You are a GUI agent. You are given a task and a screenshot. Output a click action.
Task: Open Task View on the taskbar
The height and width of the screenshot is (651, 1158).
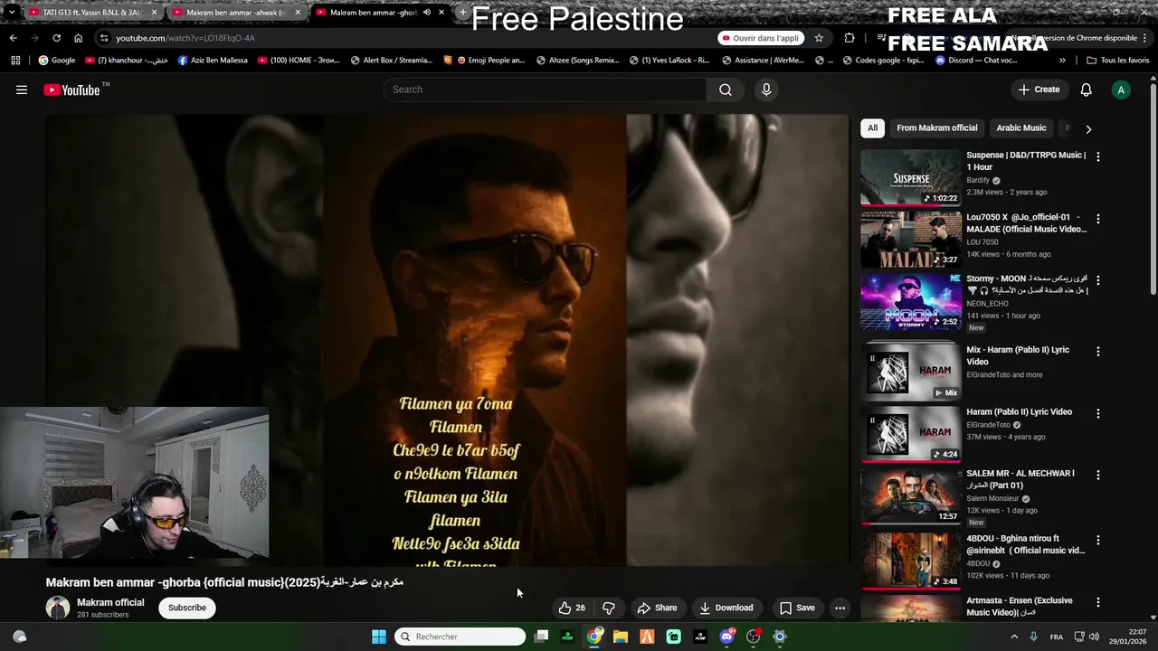(x=541, y=637)
